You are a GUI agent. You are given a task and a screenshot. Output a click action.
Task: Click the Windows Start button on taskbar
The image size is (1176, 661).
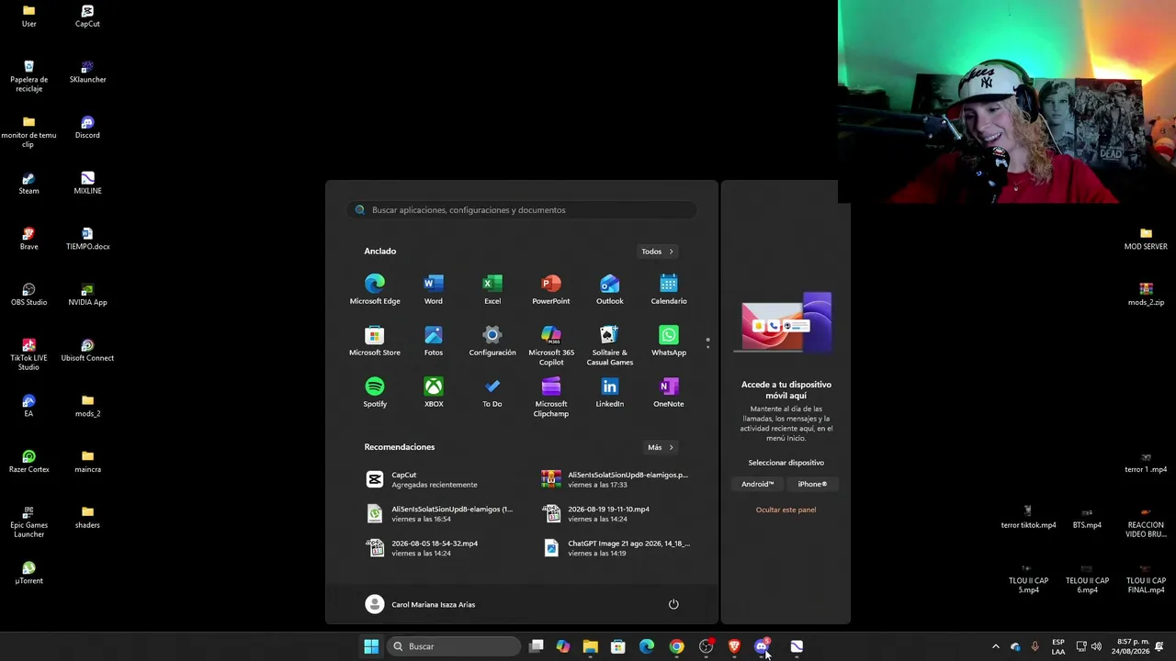tap(371, 646)
